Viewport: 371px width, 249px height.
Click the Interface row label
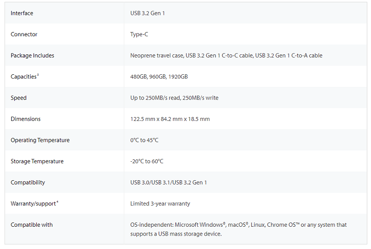22,13
